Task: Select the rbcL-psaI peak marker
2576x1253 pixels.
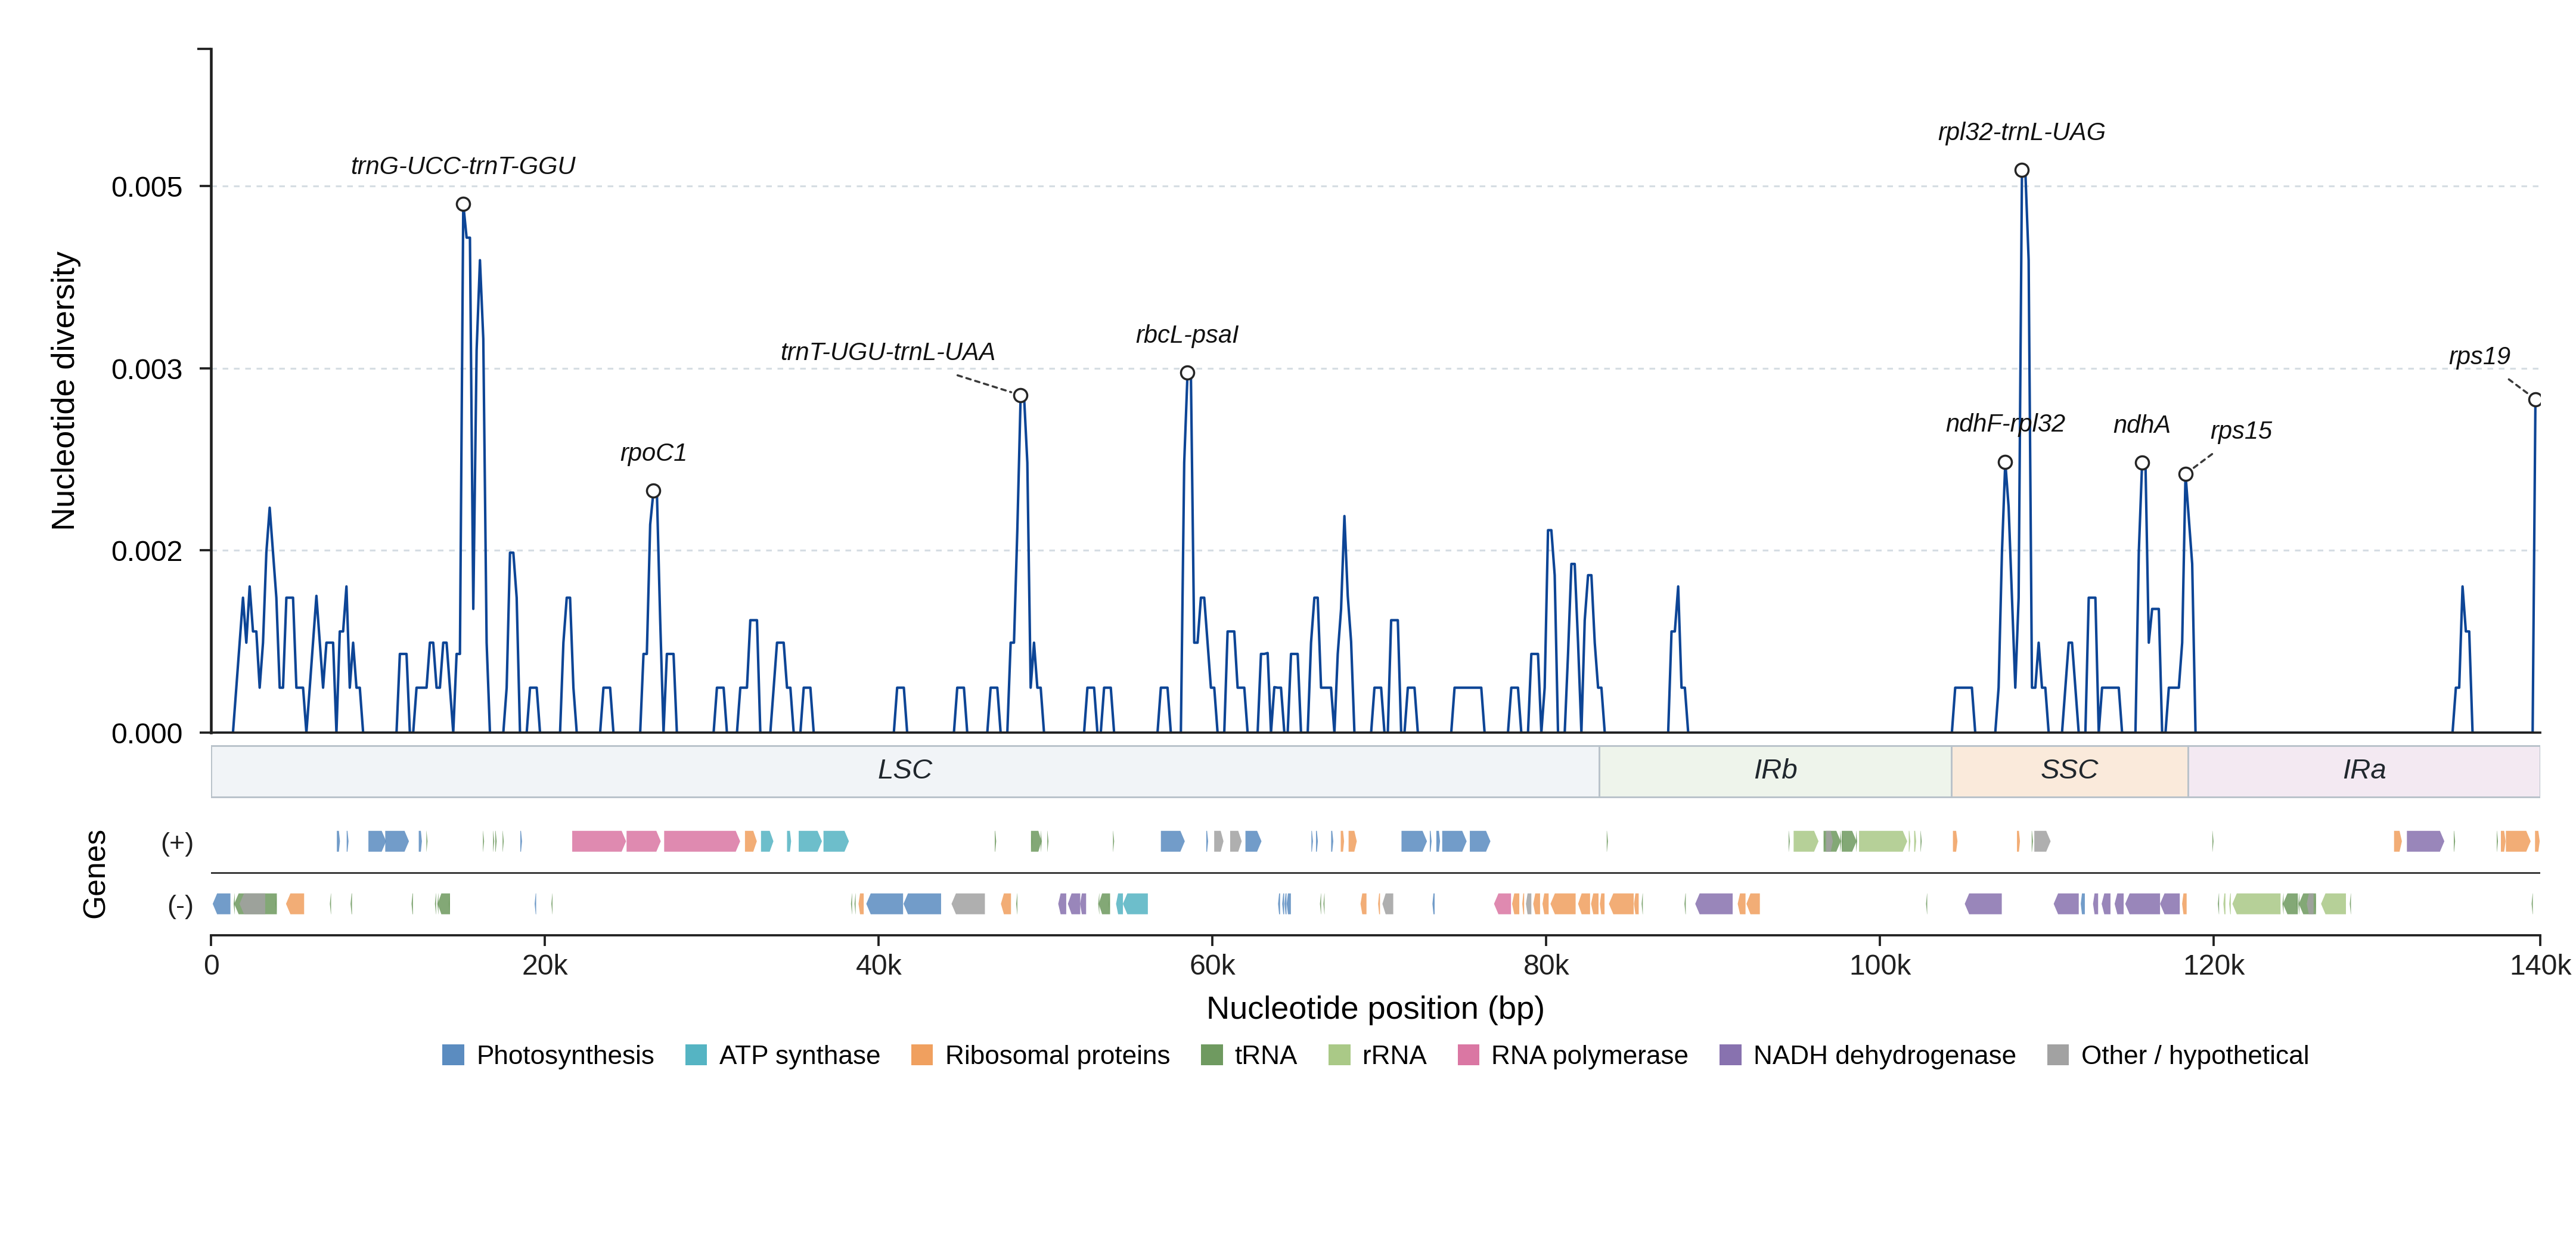Action: [1187, 373]
